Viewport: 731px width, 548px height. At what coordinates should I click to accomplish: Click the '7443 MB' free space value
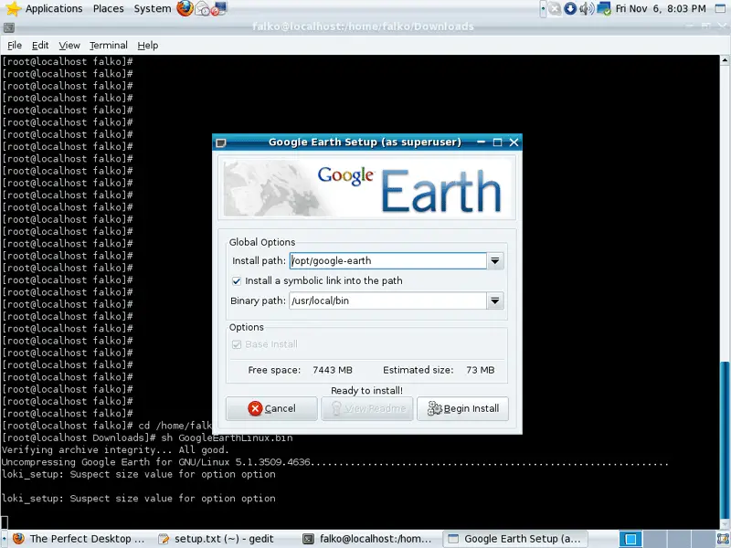tap(333, 370)
